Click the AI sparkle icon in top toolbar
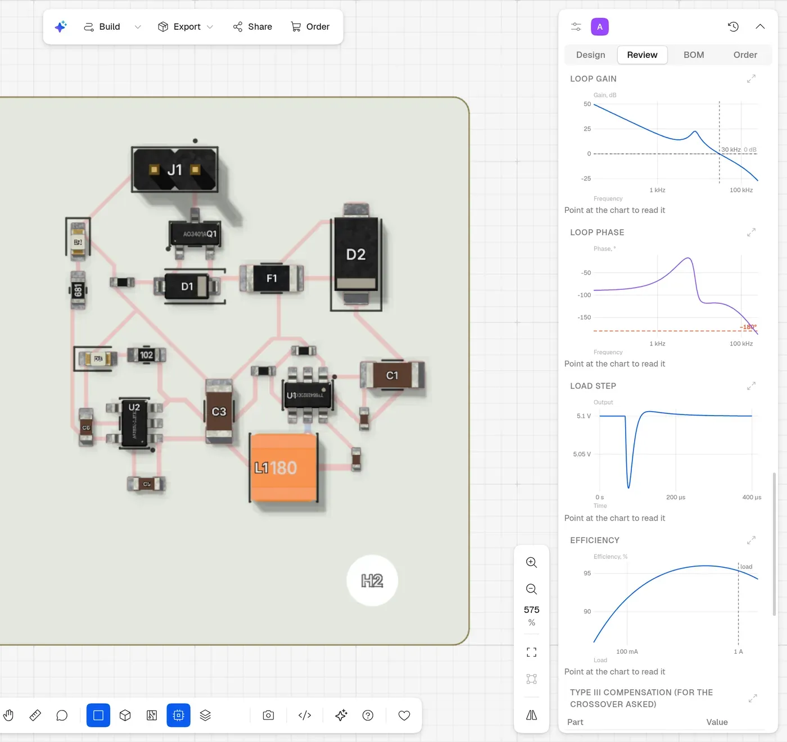 [x=61, y=26]
